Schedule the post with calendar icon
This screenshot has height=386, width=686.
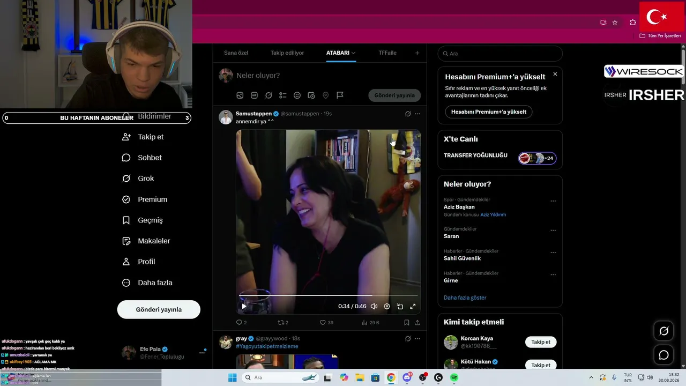(x=311, y=95)
